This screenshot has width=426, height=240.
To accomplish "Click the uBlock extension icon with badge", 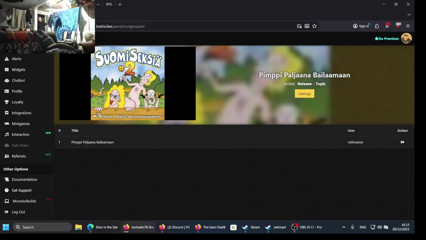I will (387, 26).
